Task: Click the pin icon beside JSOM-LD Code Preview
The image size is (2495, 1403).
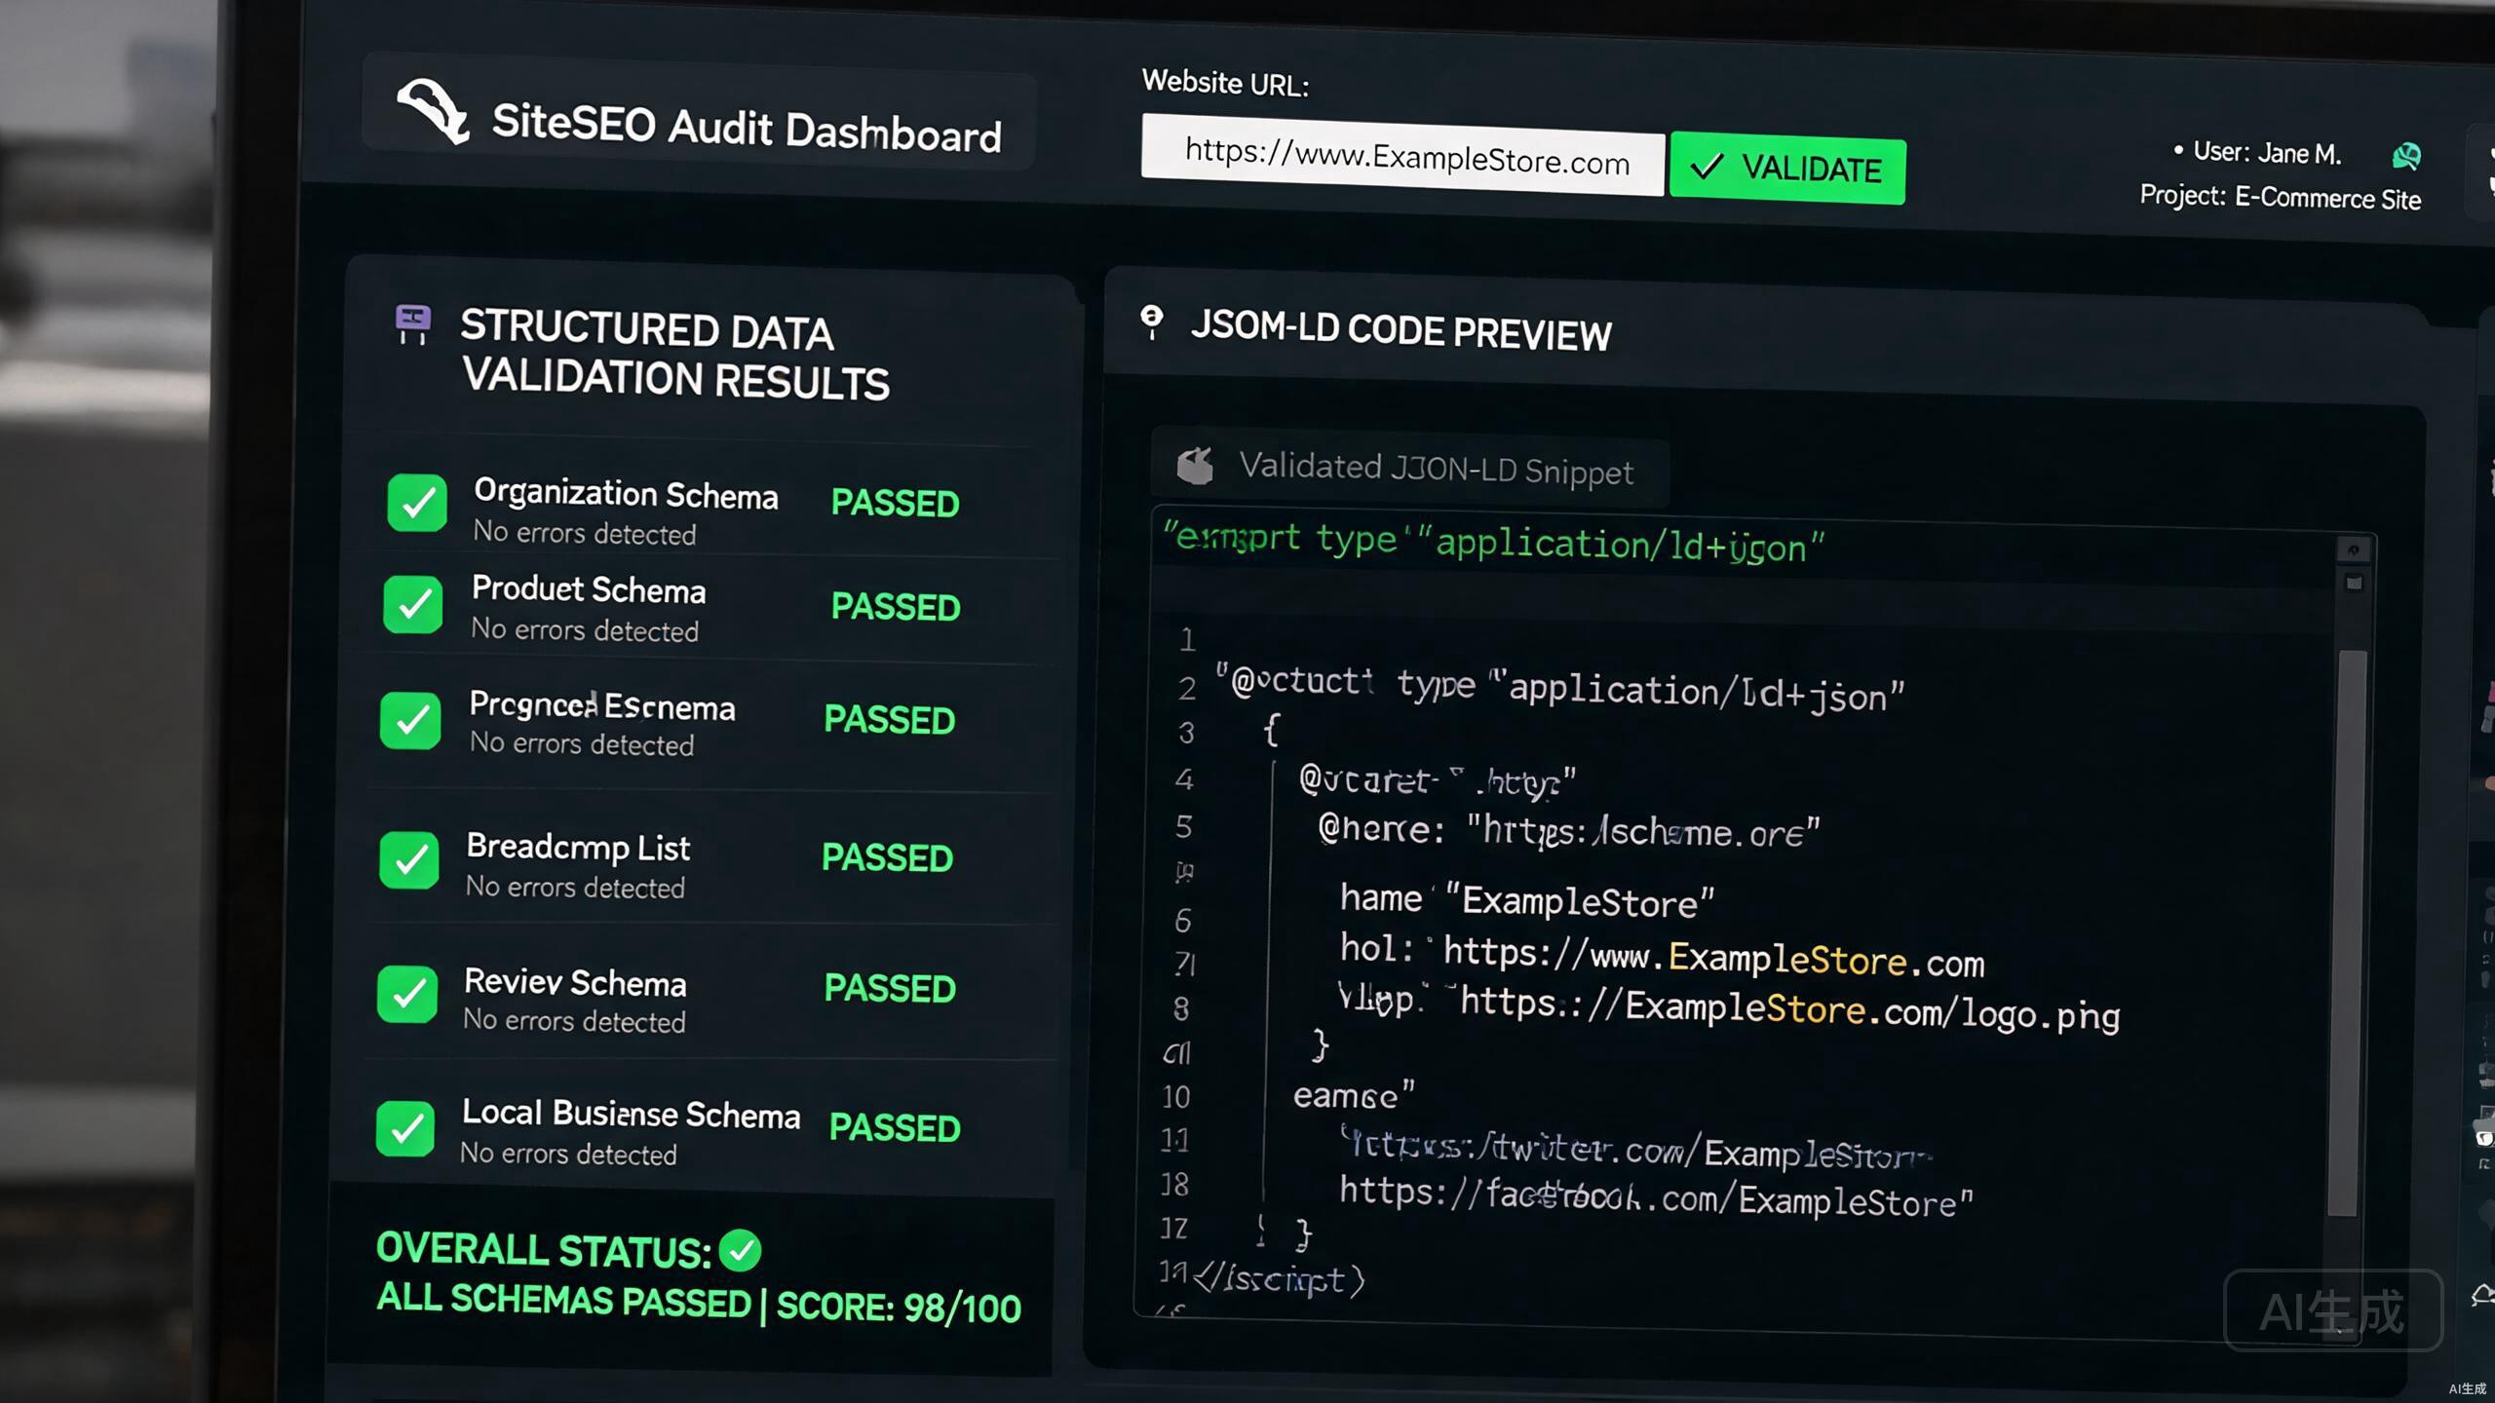Action: 1152,322
